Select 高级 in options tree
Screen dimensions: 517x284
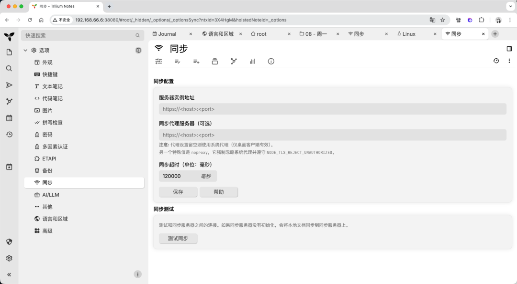pyautogui.click(x=84, y=231)
